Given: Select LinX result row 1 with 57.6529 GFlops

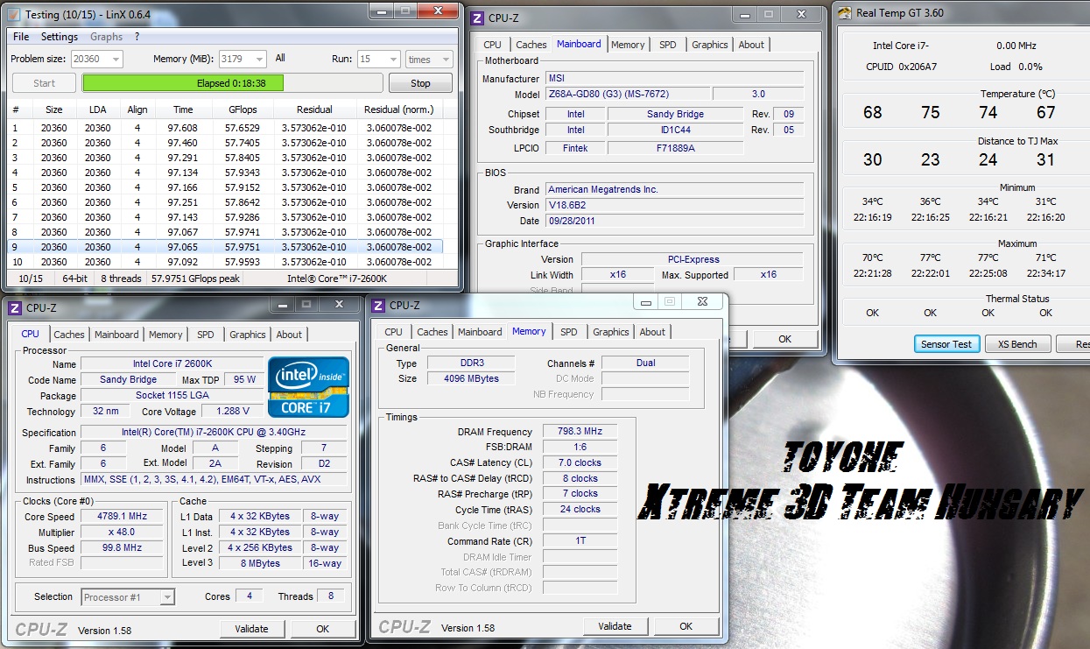Looking at the screenshot, I should (x=226, y=128).
